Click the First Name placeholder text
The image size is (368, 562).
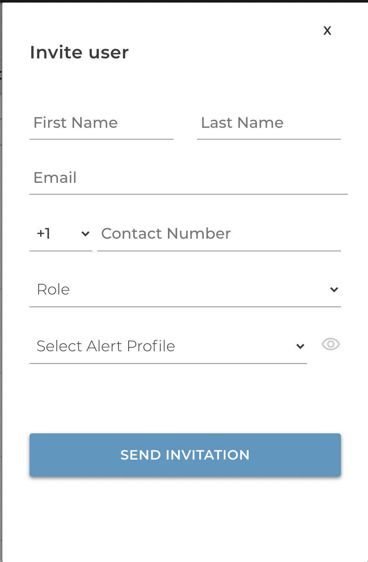[76, 123]
